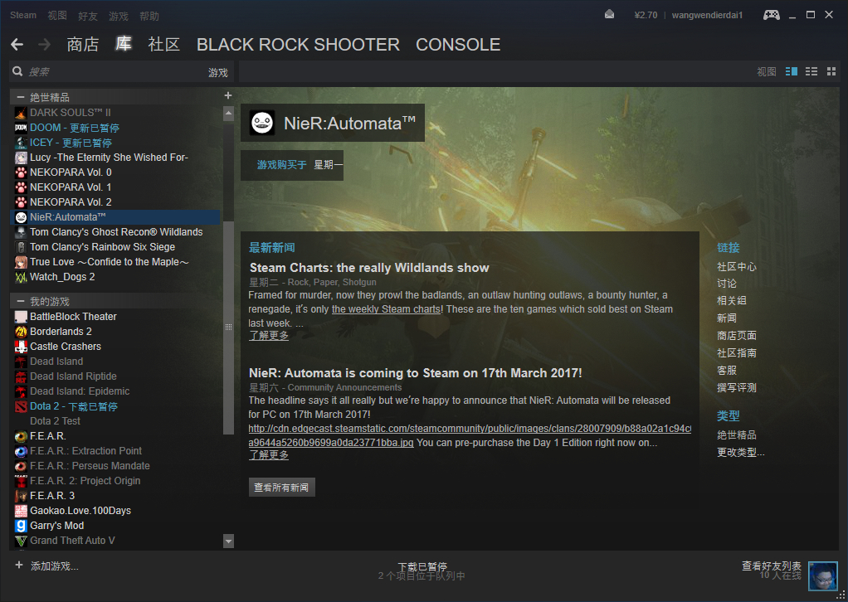Click the Borderlands 2 game icon

[x=21, y=332]
